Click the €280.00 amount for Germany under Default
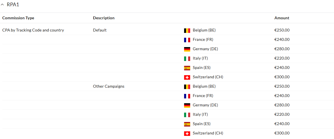 [282, 49]
